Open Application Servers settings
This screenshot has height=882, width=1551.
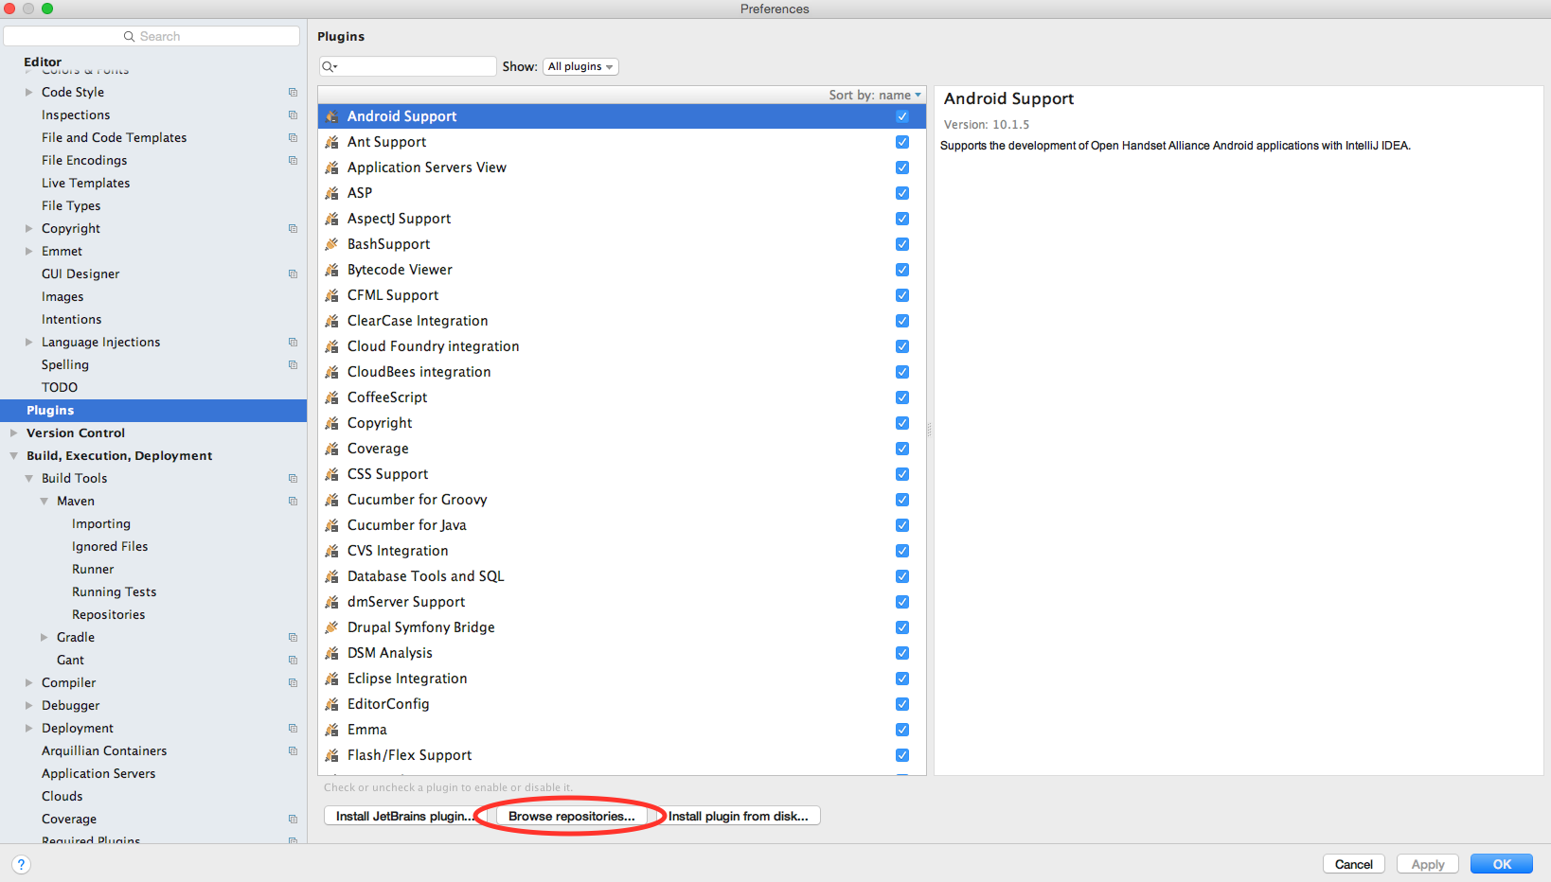pyautogui.click(x=98, y=773)
